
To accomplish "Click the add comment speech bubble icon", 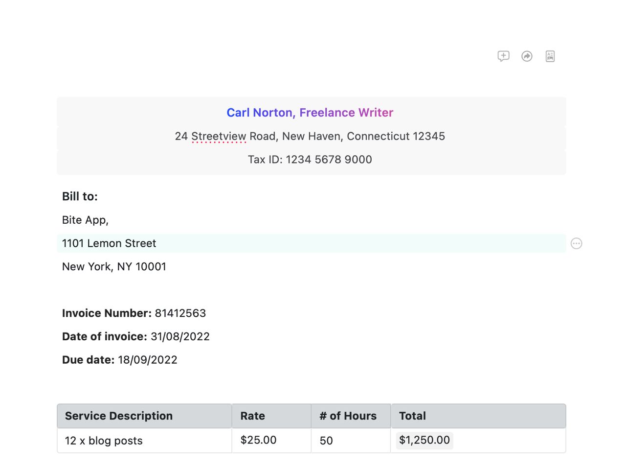I will pyautogui.click(x=503, y=56).
